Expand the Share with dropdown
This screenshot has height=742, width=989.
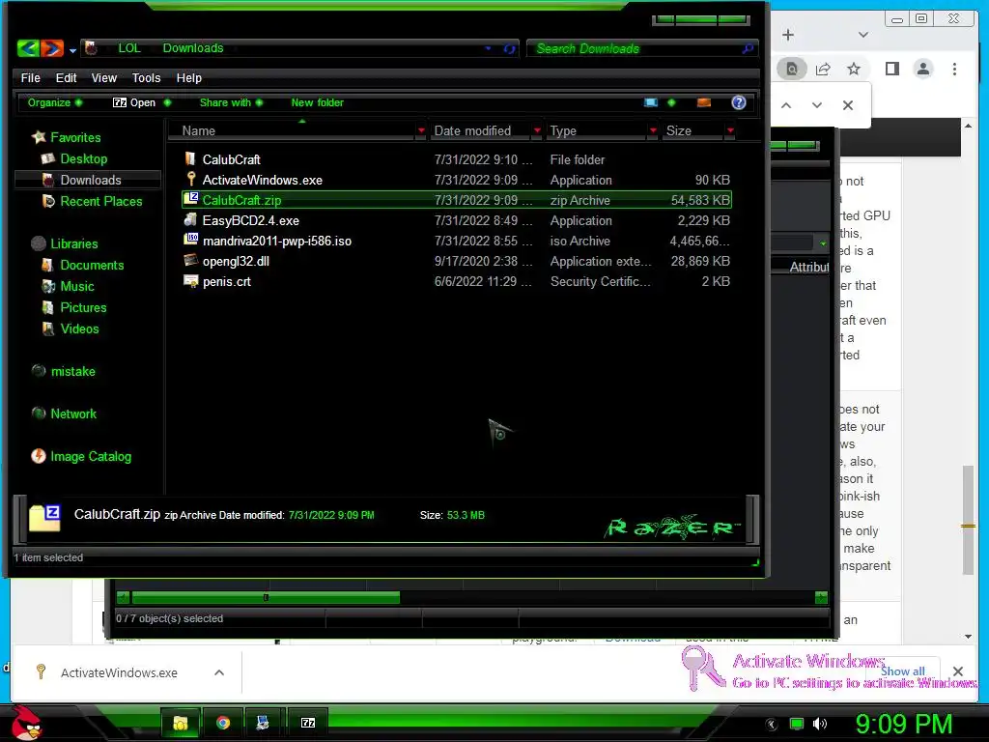(231, 102)
